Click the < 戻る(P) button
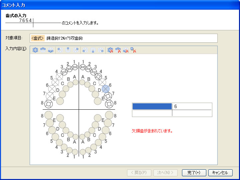Image resolution: width=240 pixels, height=180 pixels. click(139, 173)
